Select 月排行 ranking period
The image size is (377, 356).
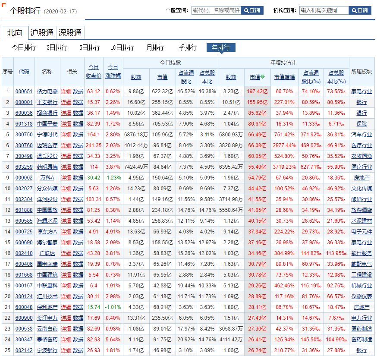[155, 47]
